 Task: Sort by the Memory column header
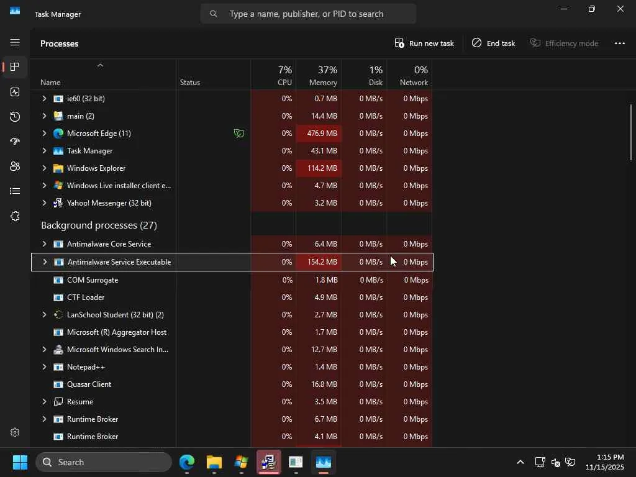click(x=319, y=75)
